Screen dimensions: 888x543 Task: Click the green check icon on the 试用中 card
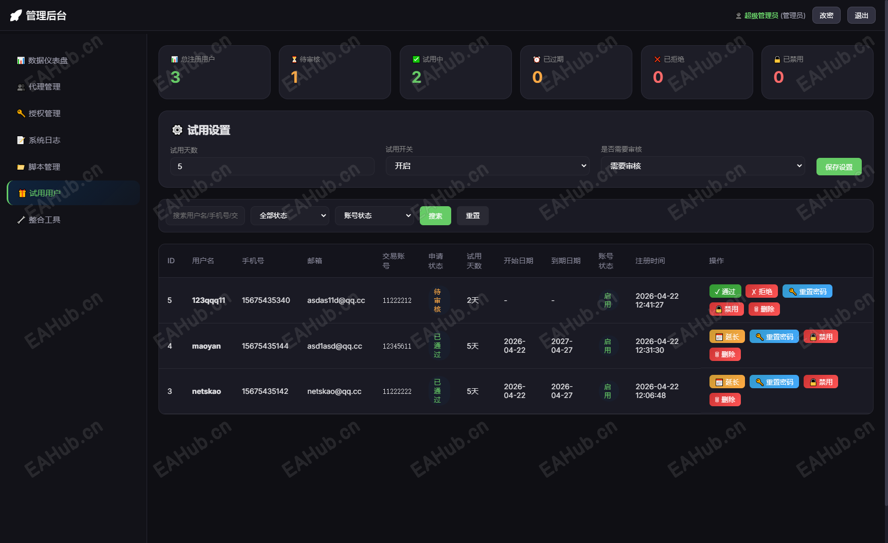coord(416,60)
